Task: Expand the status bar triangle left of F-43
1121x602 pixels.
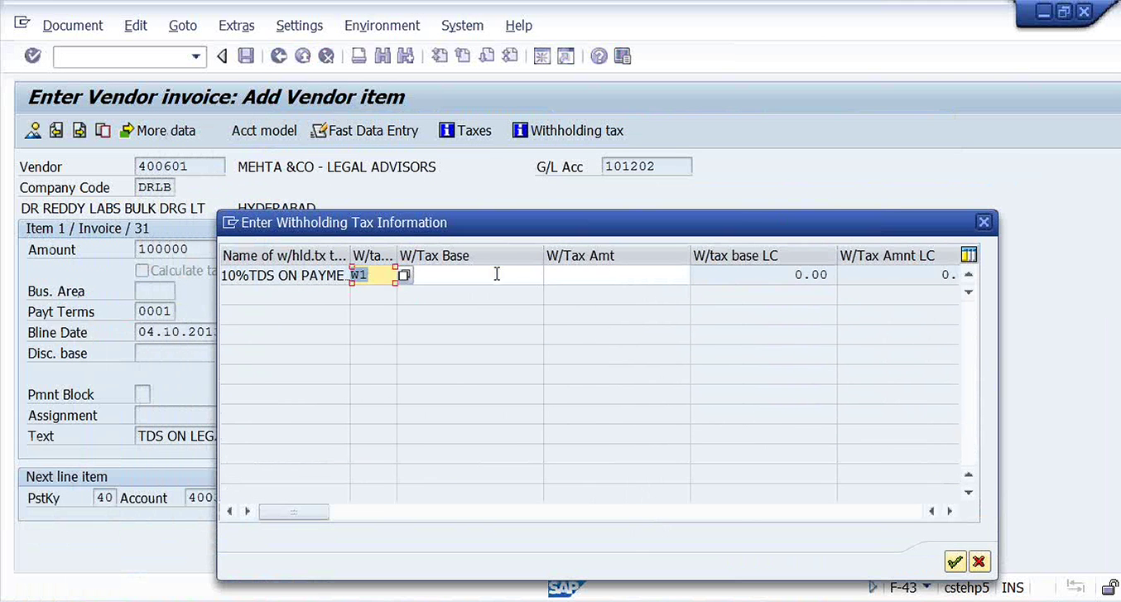Action: (x=874, y=588)
